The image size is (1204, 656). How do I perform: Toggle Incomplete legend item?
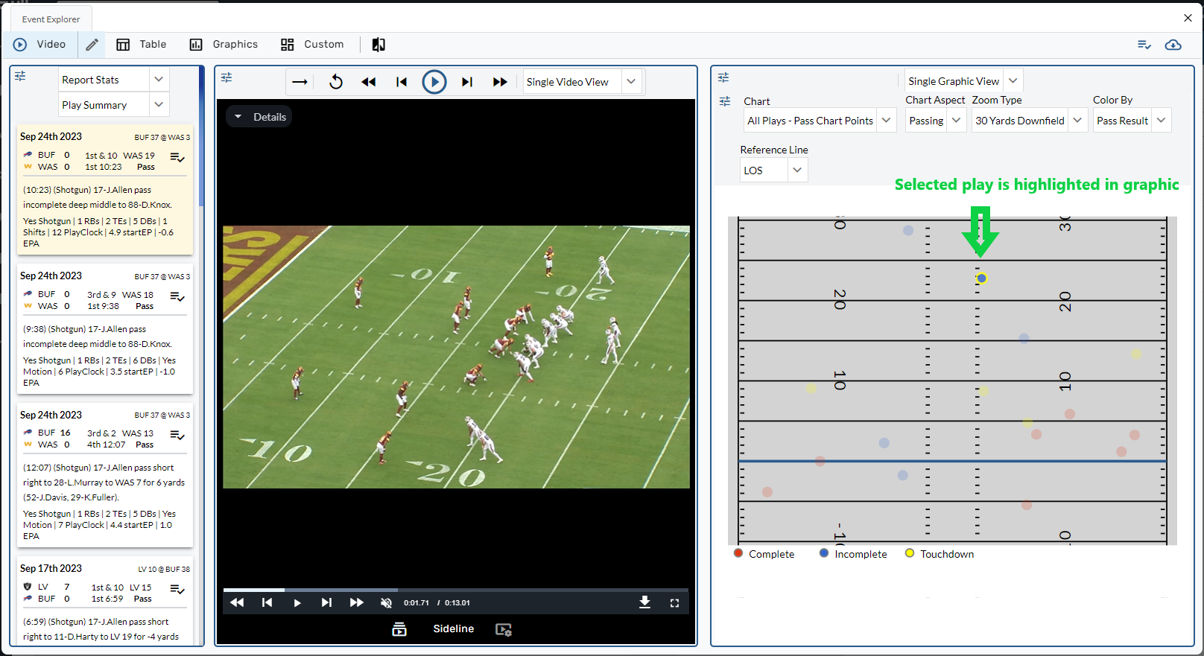point(852,554)
